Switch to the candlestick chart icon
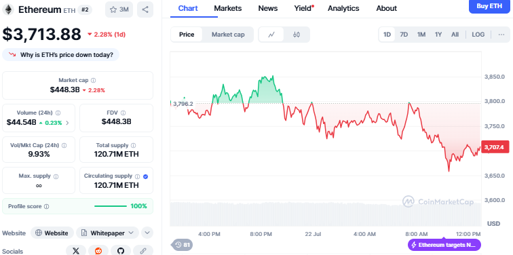This screenshot has height=255, width=513. point(297,35)
